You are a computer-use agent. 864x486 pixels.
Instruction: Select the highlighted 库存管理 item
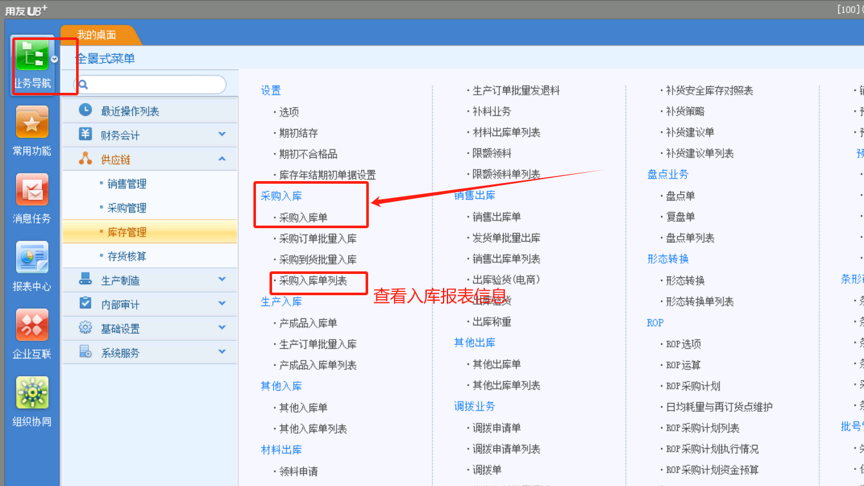[150, 231]
